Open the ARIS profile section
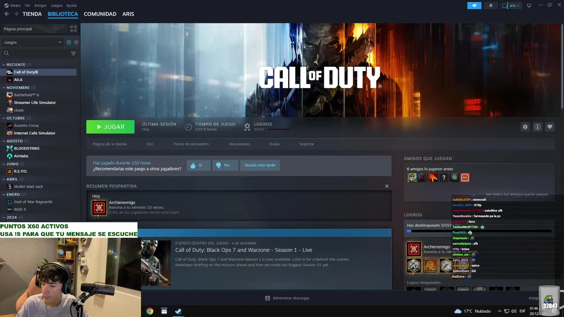 click(x=128, y=14)
